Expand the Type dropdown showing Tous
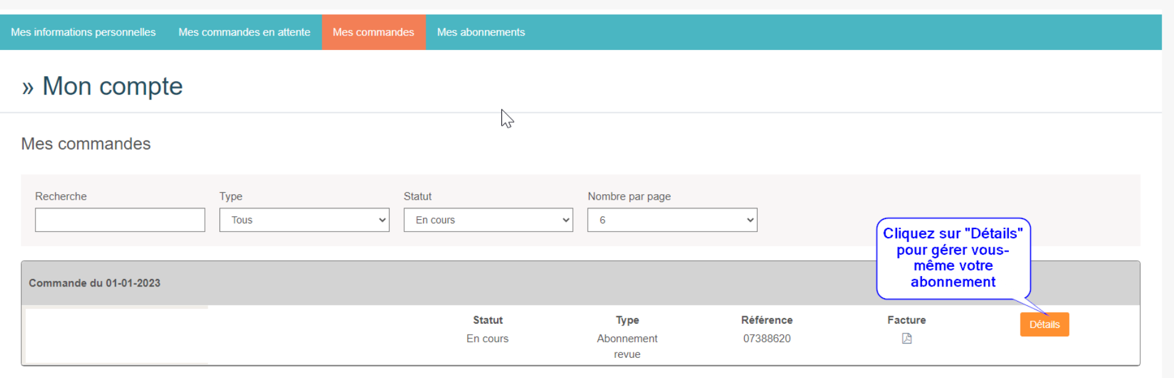 click(x=304, y=220)
